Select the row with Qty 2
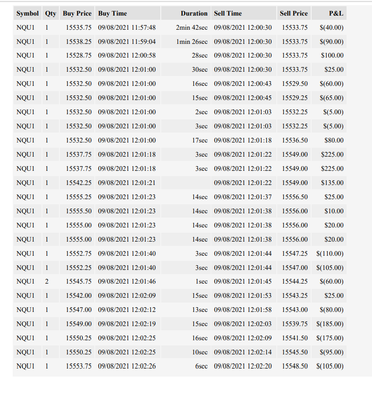372x395 pixels. (180, 281)
